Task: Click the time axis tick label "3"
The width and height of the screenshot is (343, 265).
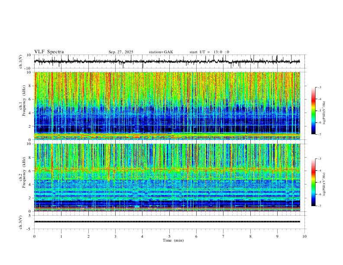Action: click(115, 236)
